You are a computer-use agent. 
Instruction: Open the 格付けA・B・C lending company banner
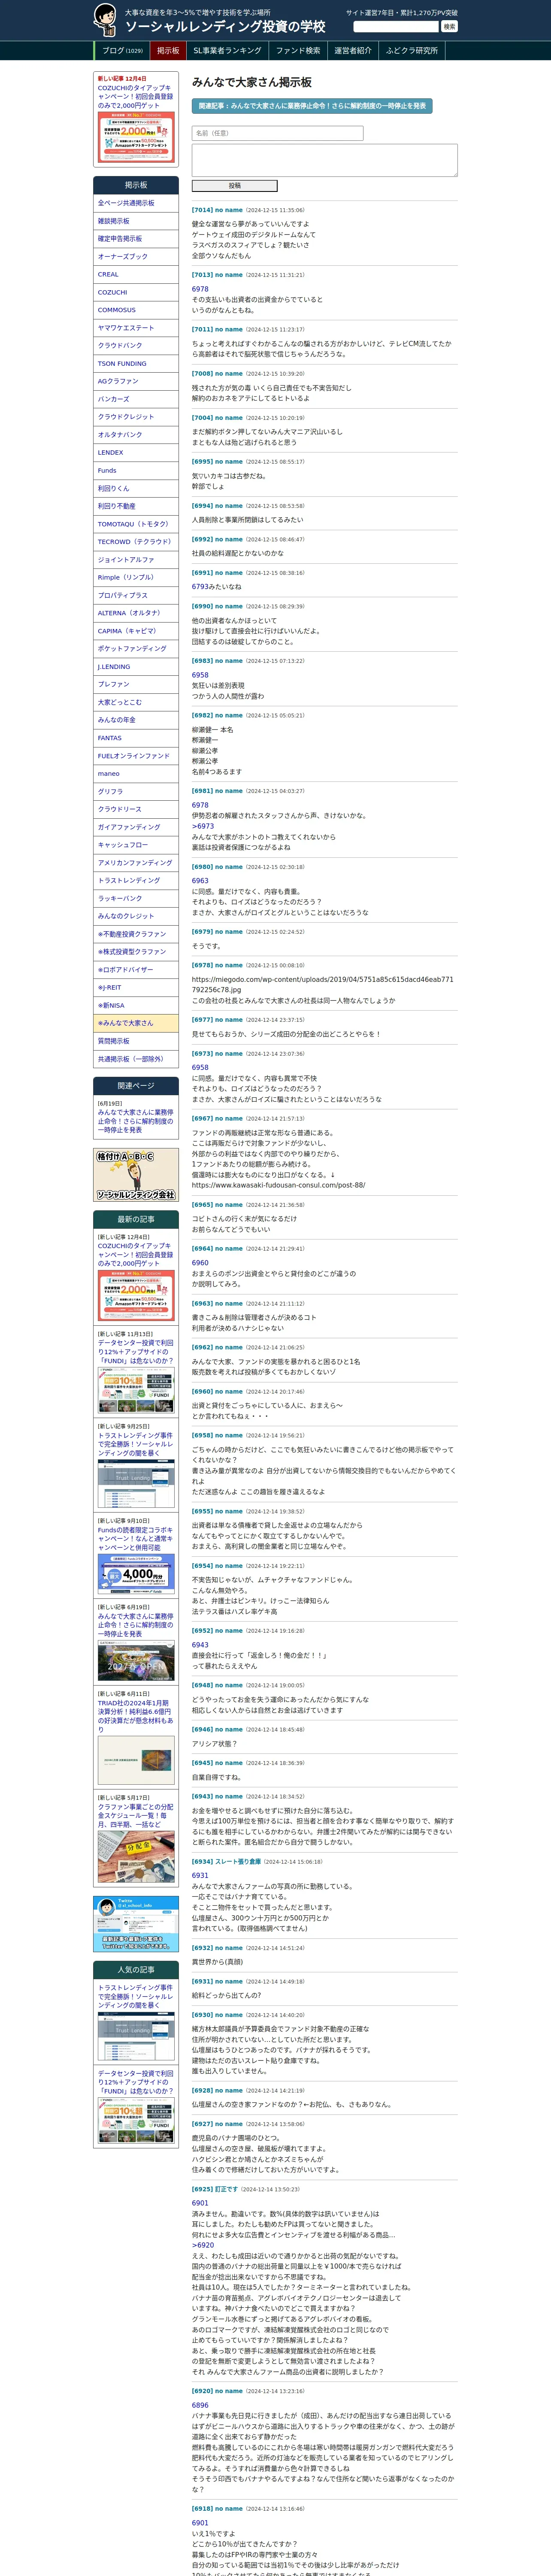click(136, 1176)
